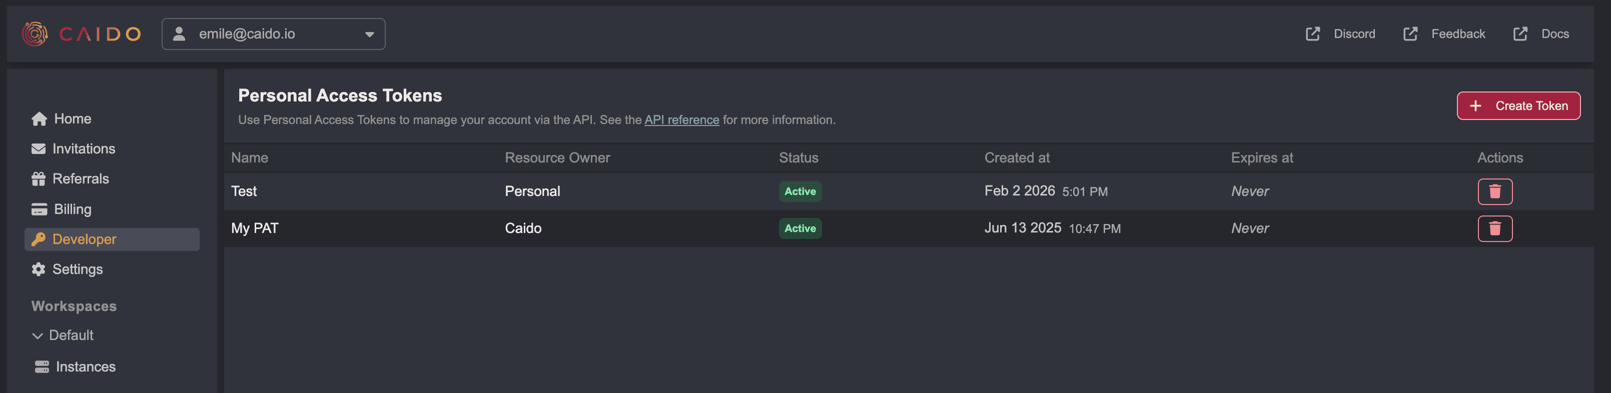
Task: Open the Docs external link icon
Action: pos(1520,33)
